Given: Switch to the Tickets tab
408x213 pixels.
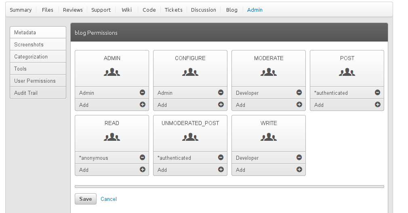Looking at the screenshot, I should click(173, 10).
